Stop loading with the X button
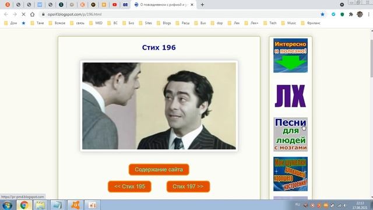 [x=23, y=14]
